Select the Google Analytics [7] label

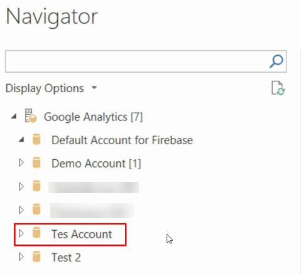93,117
